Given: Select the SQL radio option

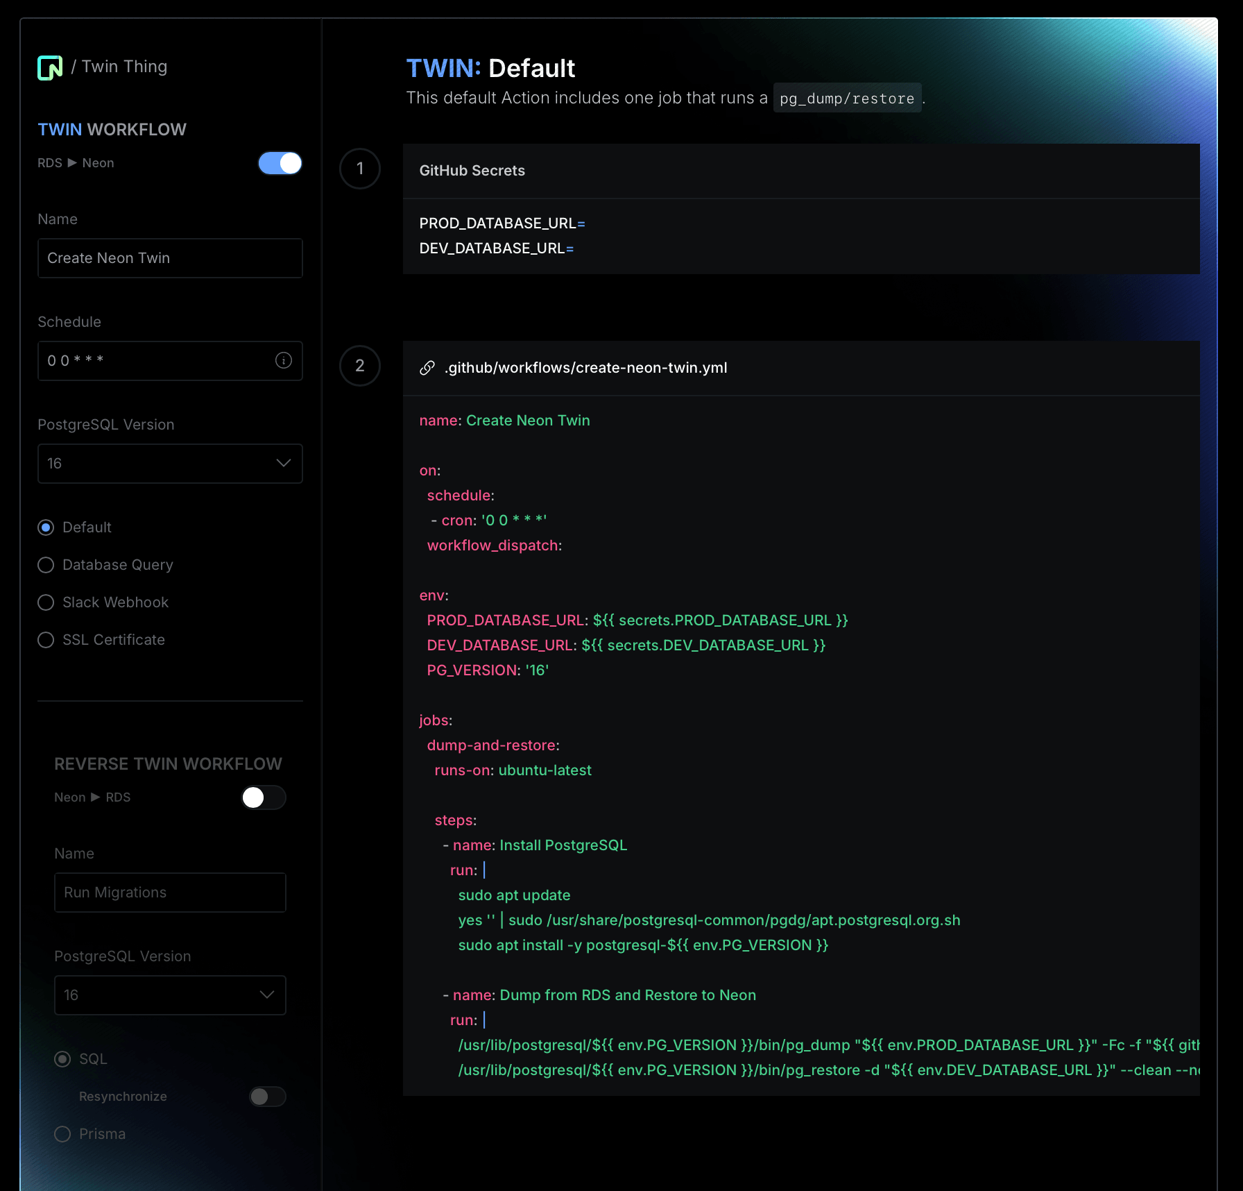Looking at the screenshot, I should pos(62,1059).
